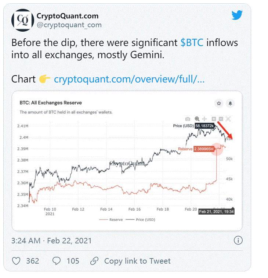The height and width of the screenshot is (278, 268).
Task: Toggle Price (USD) series in legend
Action: pyautogui.click(x=140, y=220)
